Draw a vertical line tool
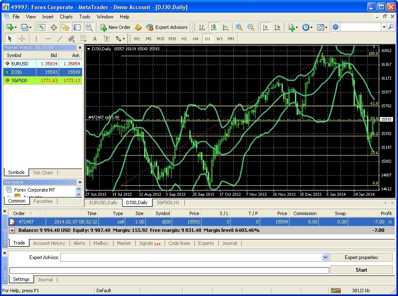Image resolution: width=398 pixels, height=296 pixels. coord(36,39)
